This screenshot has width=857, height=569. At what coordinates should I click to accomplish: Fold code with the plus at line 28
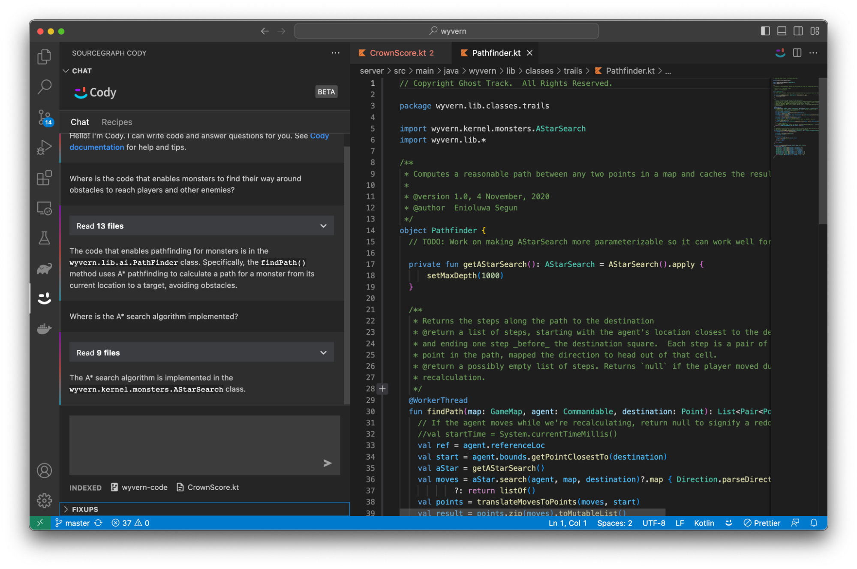click(x=382, y=388)
